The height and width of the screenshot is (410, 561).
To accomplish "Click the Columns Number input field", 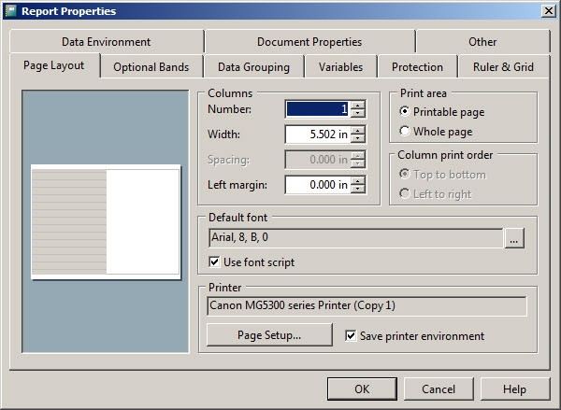I will click(x=318, y=108).
